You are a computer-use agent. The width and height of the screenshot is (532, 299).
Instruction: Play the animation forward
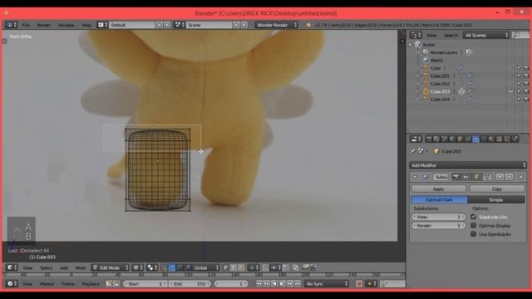(282, 284)
